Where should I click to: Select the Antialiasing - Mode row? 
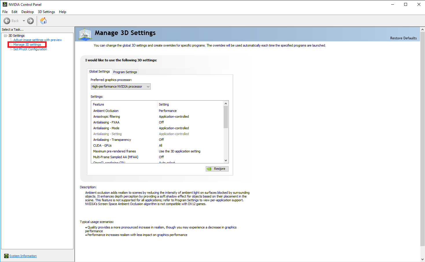(x=158, y=128)
